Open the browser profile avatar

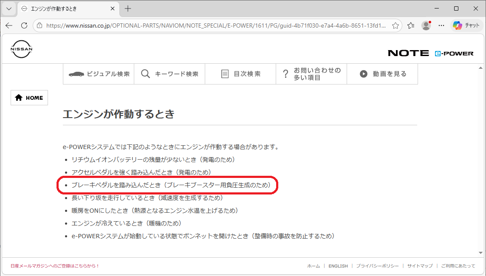426,25
